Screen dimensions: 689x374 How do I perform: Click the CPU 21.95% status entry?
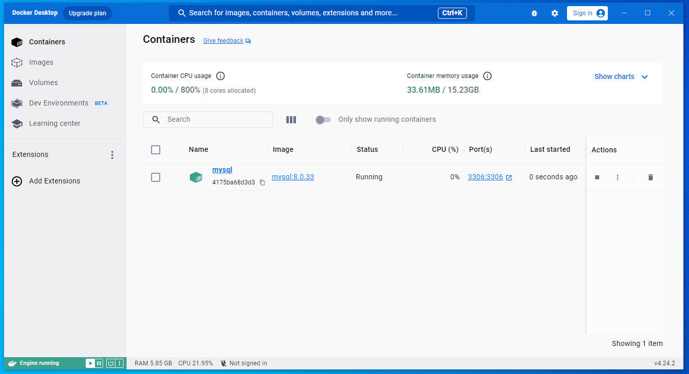[x=195, y=363]
